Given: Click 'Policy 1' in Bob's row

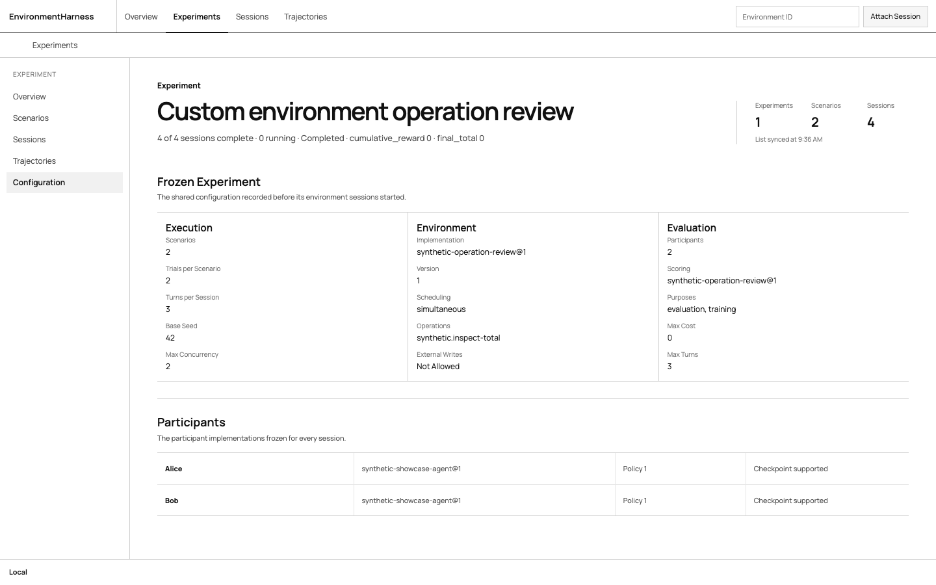Looking at the screenshot, I should pos(634,500).
